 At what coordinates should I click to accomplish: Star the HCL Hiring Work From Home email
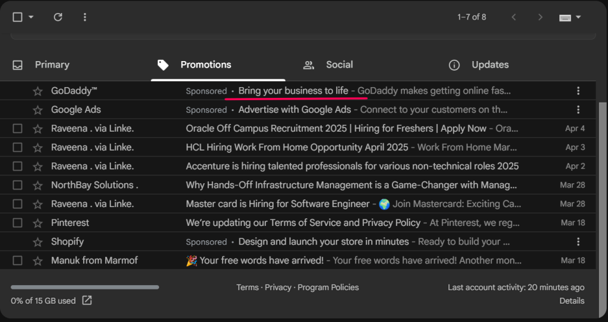pos(37,148)
